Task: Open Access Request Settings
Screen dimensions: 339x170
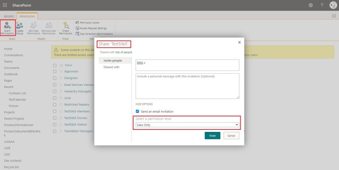Action: click(x=91, y=28)
